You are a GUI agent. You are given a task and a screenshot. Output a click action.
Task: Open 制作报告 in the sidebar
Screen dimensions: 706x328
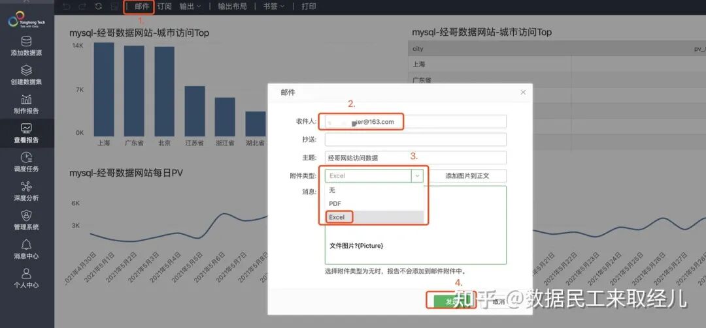click(27, 104)
